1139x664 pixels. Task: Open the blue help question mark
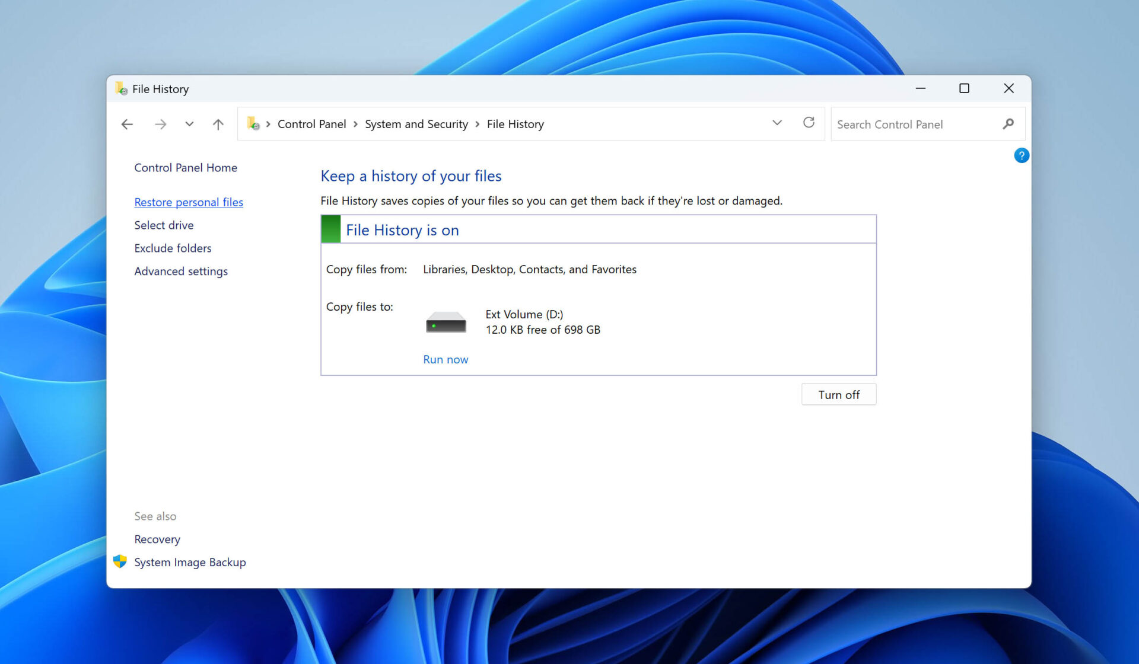coord(1021,155)
